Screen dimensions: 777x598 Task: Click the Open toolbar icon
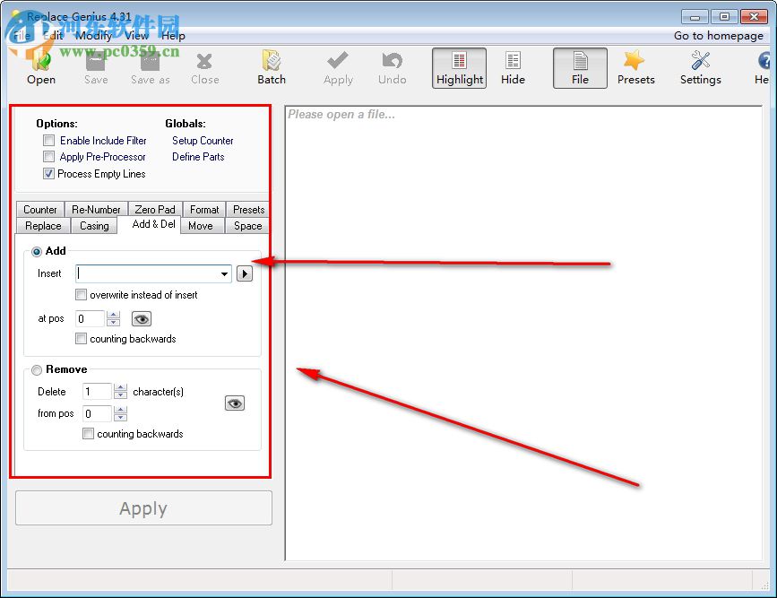(41, 68)
